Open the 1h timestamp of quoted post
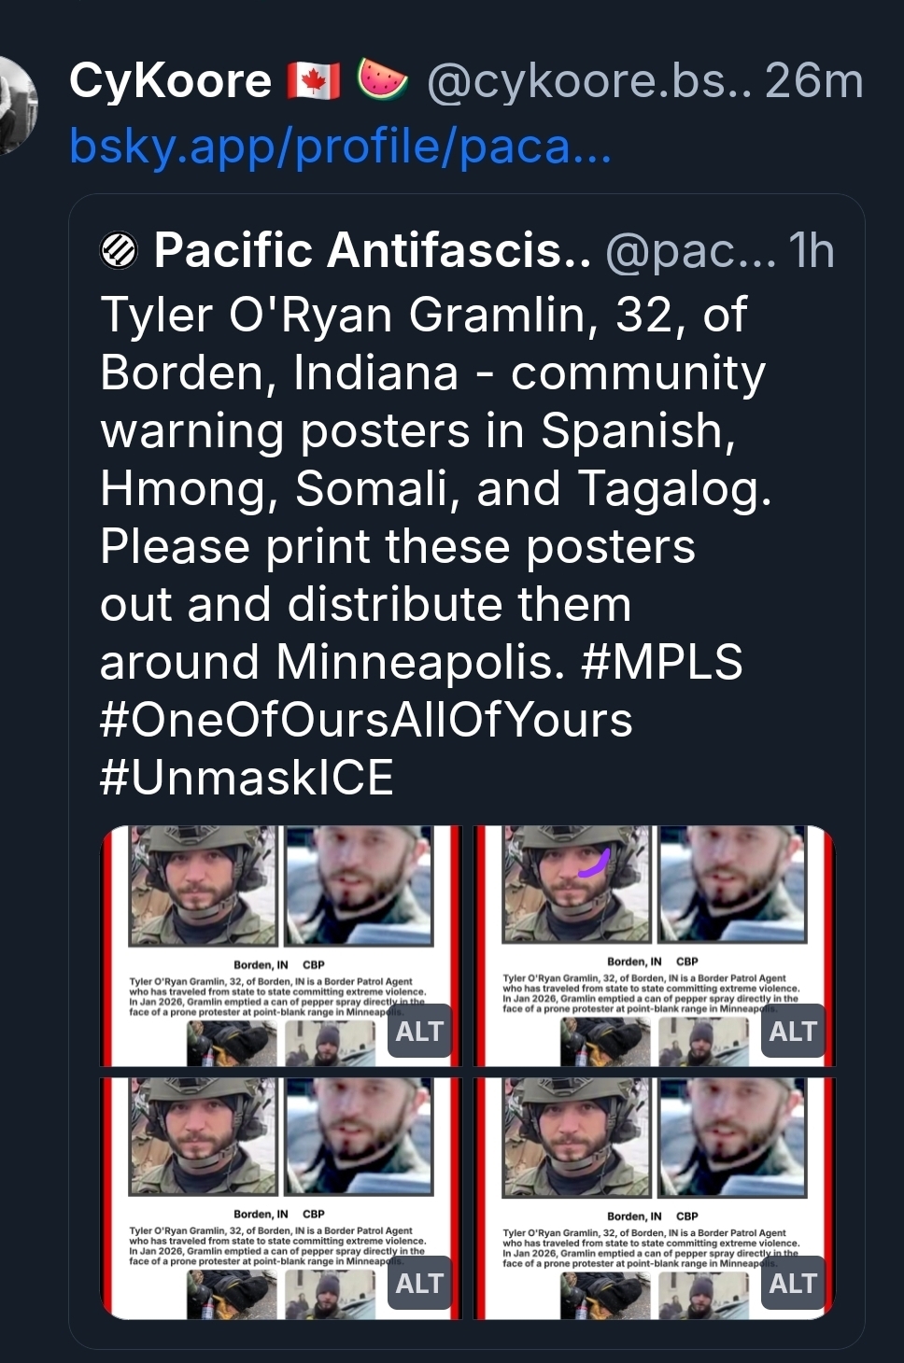This screenshot has width=904, height=1363. [x=812, y=250]
